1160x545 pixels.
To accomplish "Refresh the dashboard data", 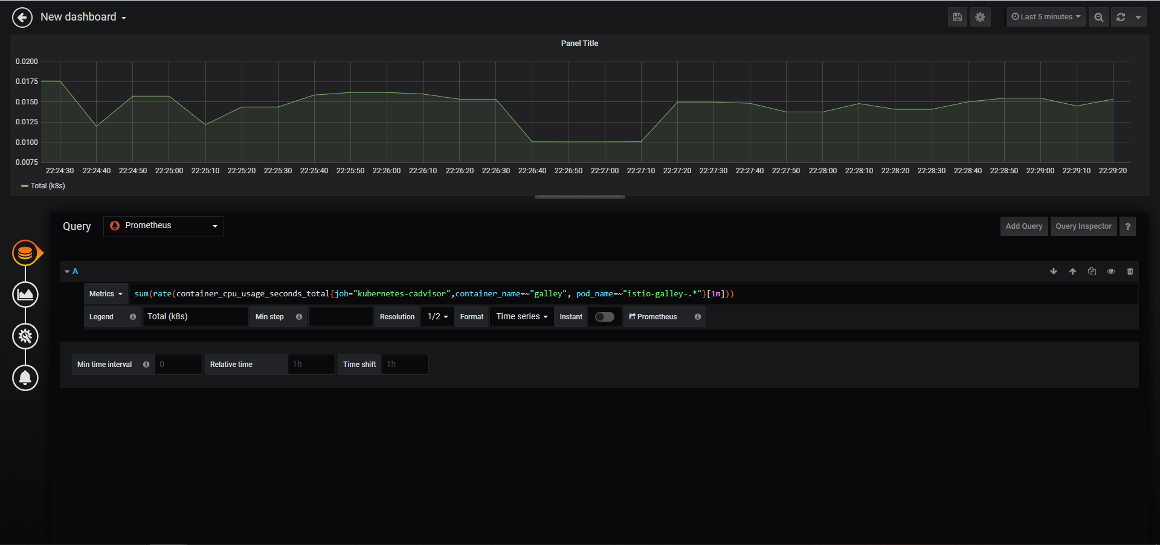I will pos(1121,17).
